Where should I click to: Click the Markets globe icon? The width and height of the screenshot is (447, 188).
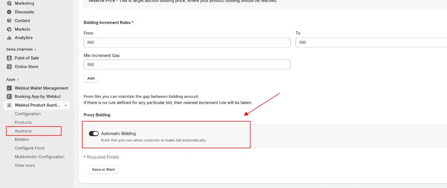pos(9,29)
